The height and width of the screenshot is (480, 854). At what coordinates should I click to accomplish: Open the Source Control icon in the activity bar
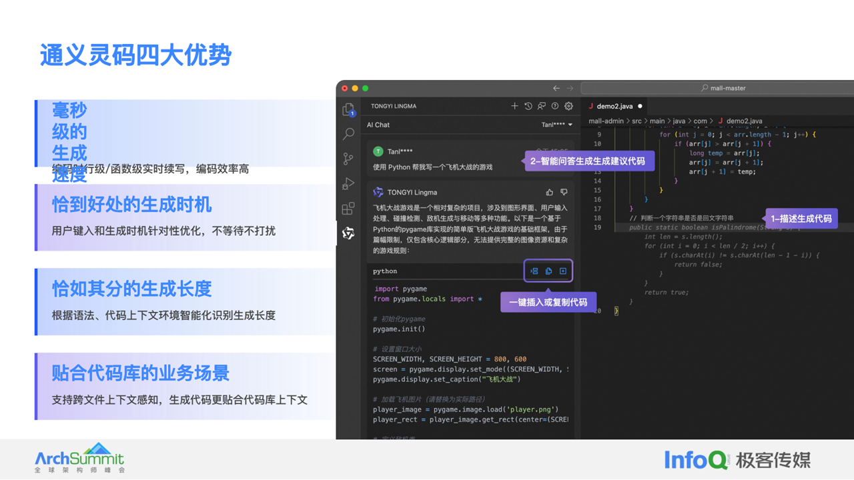point(348,159)
